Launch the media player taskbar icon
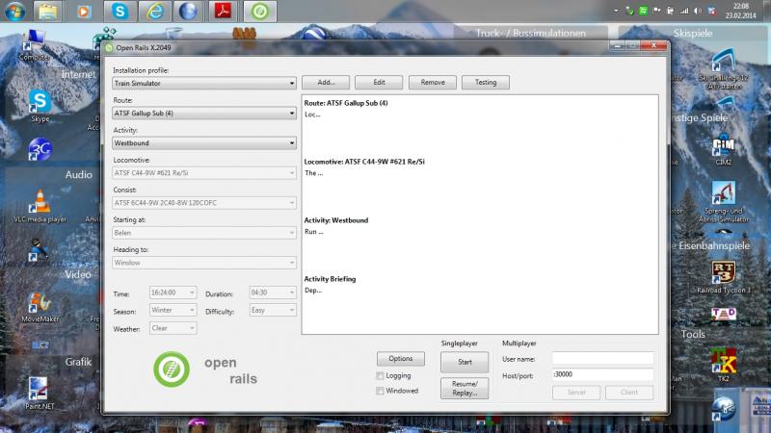The image size is (771, 433). coord(83,11)
